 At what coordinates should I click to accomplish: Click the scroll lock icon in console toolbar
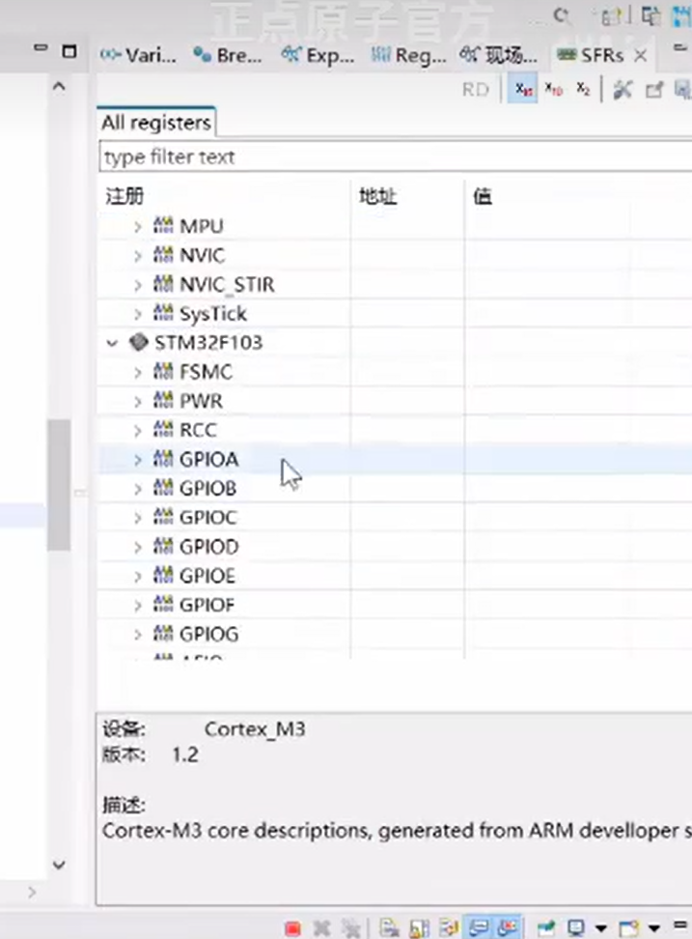(x=419, y=928)
